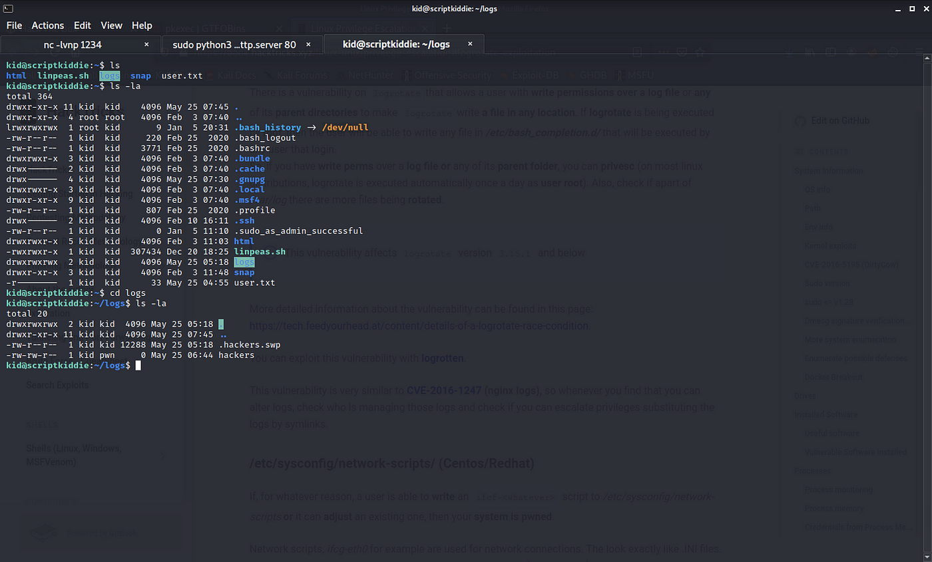Click 'Search Exploits' in background browser sidebar
932x562 pixels.
click(x=57, y=385)
